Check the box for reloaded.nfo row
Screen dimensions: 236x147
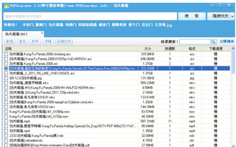(6, 140)
